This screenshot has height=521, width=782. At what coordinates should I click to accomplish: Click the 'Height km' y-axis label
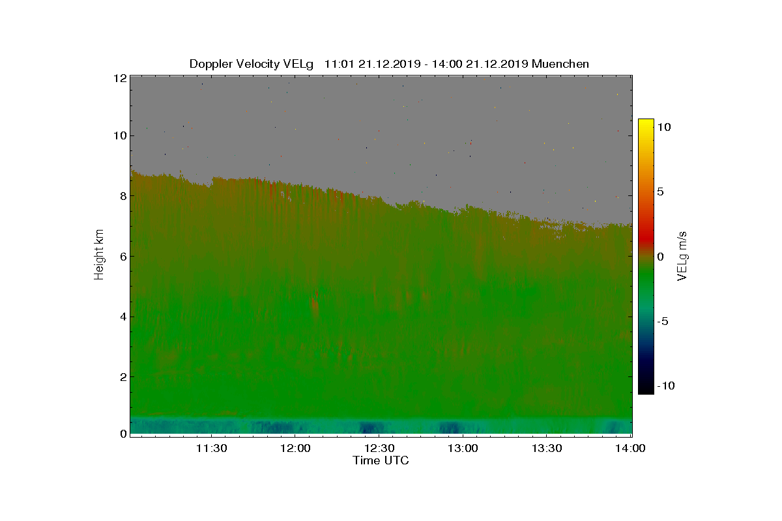(x=99, y=254)
